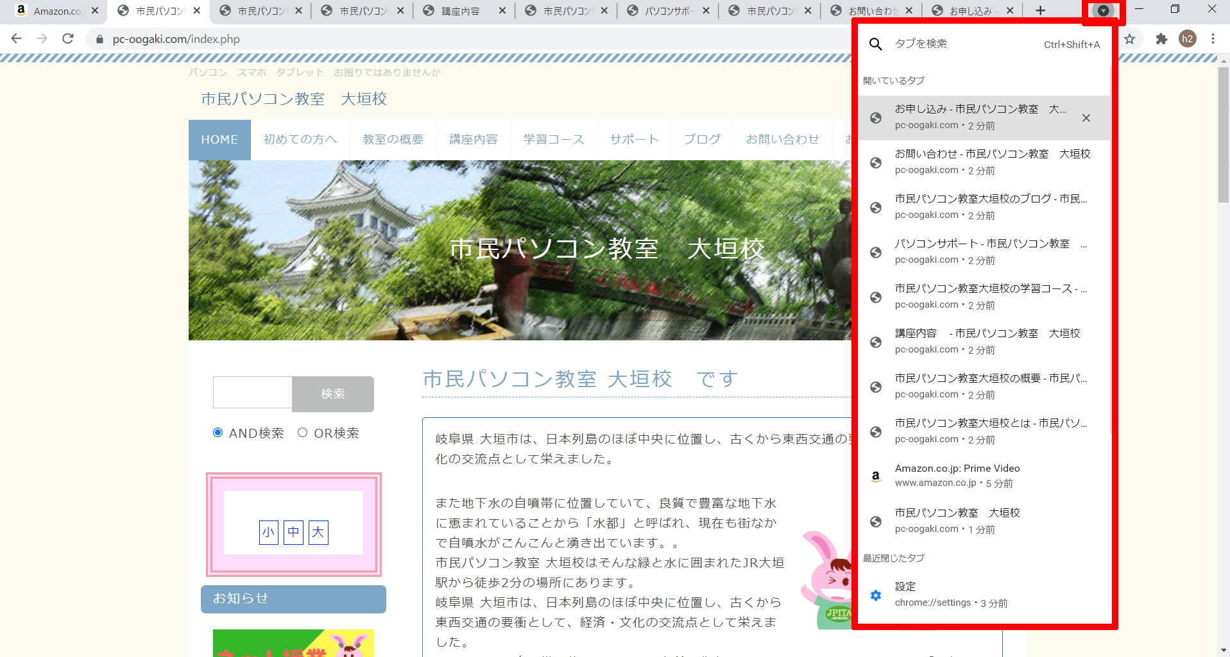Set font size to 小

(x=268, y=532)
